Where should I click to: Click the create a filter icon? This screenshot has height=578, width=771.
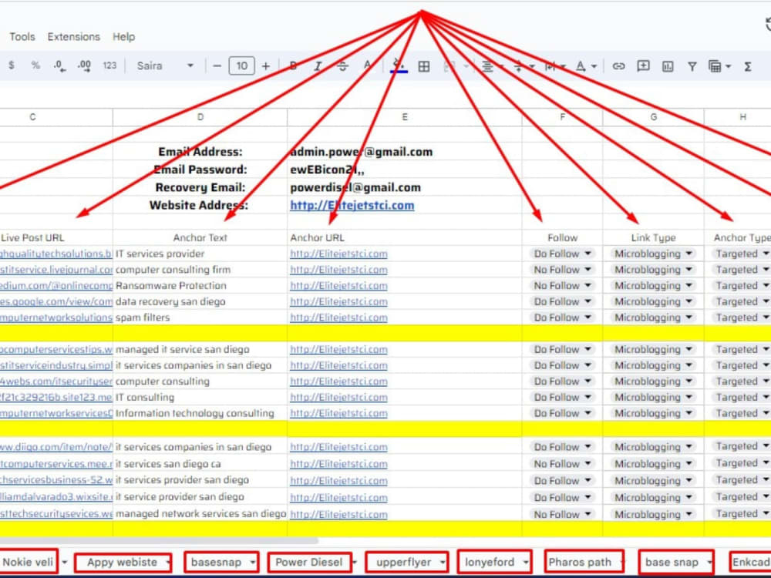pyautogui.click(x=692, y=66)
